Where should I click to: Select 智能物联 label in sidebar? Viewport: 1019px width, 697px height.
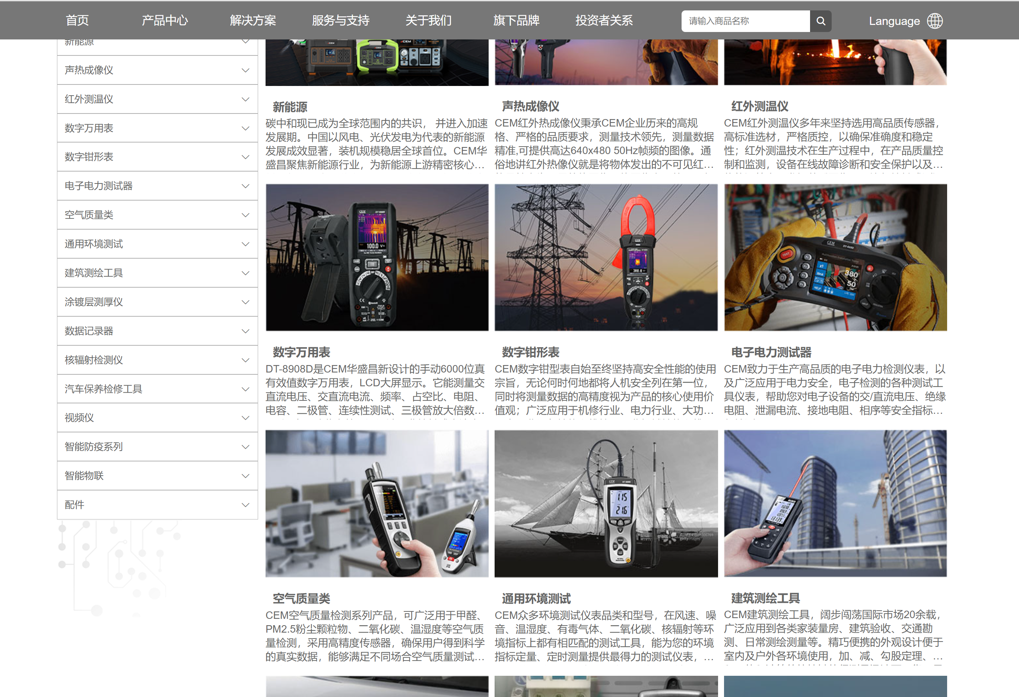84,475
